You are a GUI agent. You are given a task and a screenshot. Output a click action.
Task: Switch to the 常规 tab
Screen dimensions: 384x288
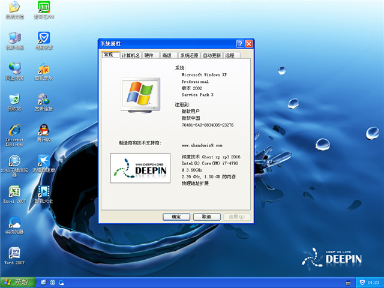[110, 55]
